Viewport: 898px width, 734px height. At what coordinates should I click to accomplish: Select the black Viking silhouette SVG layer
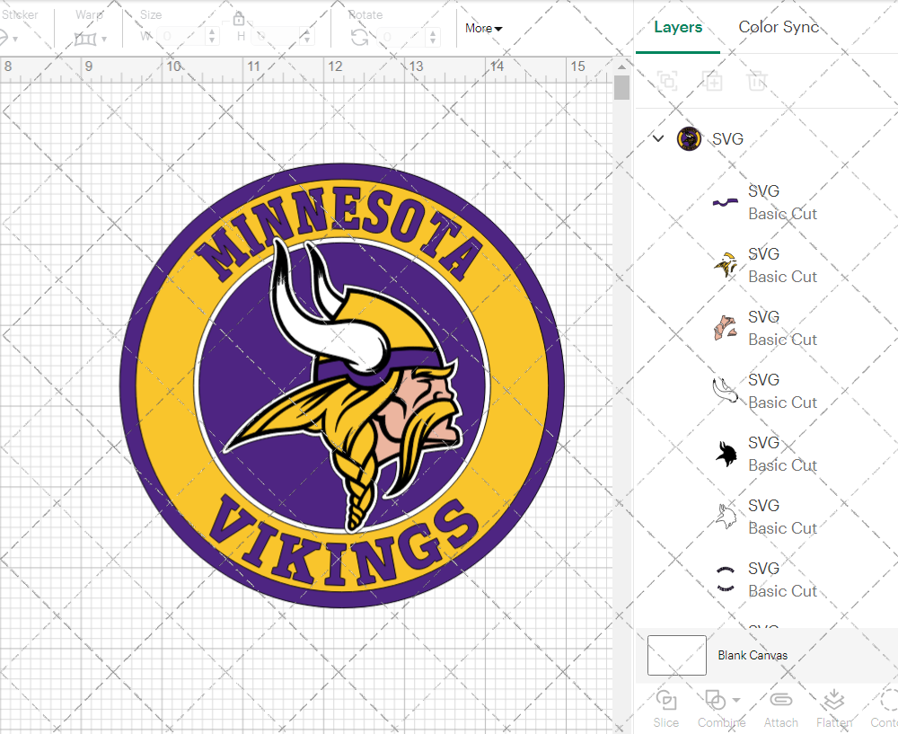pos(766,454)
